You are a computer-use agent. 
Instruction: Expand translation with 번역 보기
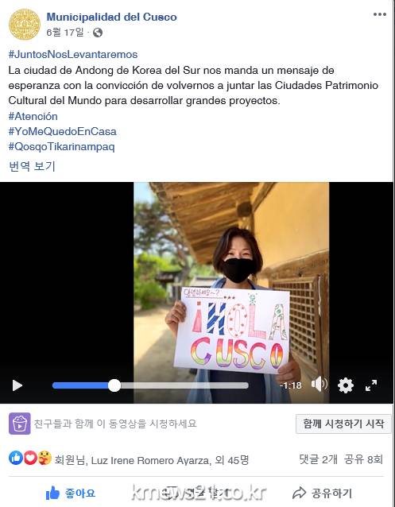(32, 166)
